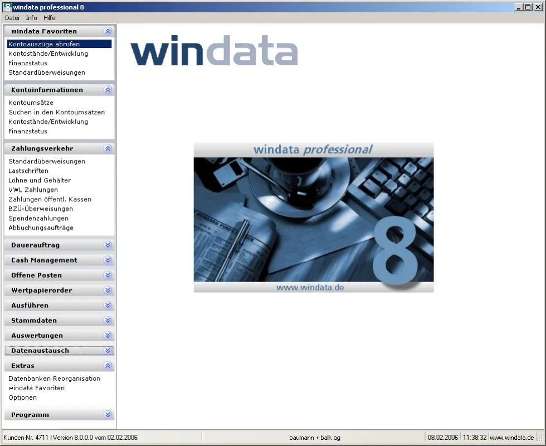Expand the Programm section chevron
This screenshot has width=546, height=446.
click(x=108, y=415)
